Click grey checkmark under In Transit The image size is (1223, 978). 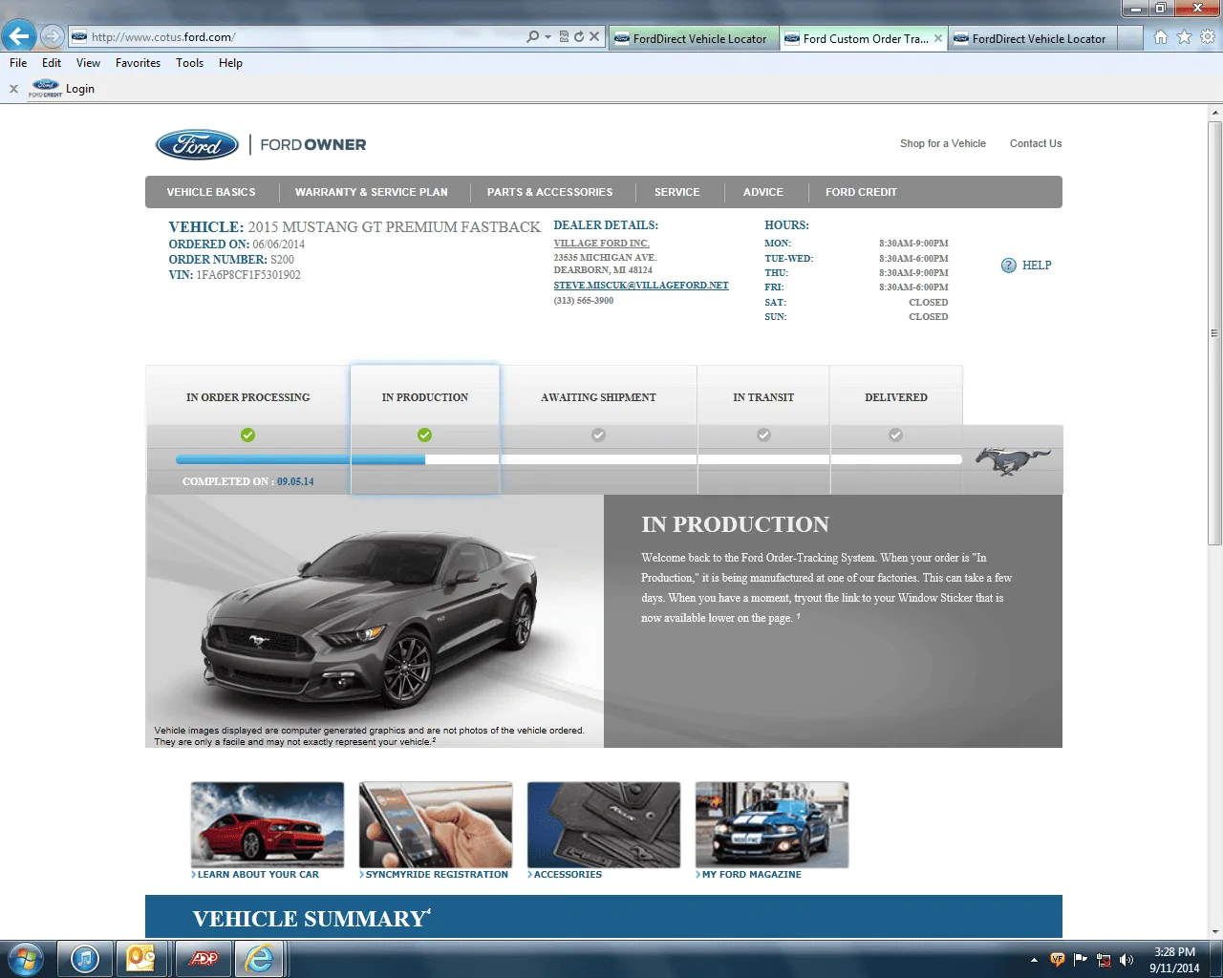click(763, 436)
